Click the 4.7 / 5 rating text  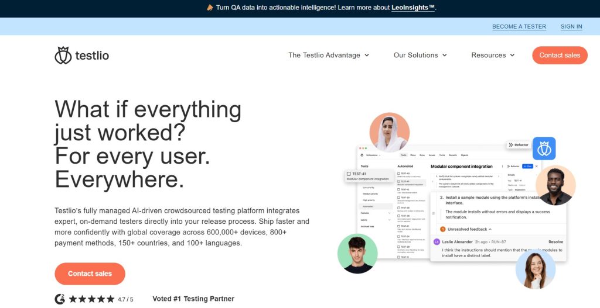pos(125,299)
